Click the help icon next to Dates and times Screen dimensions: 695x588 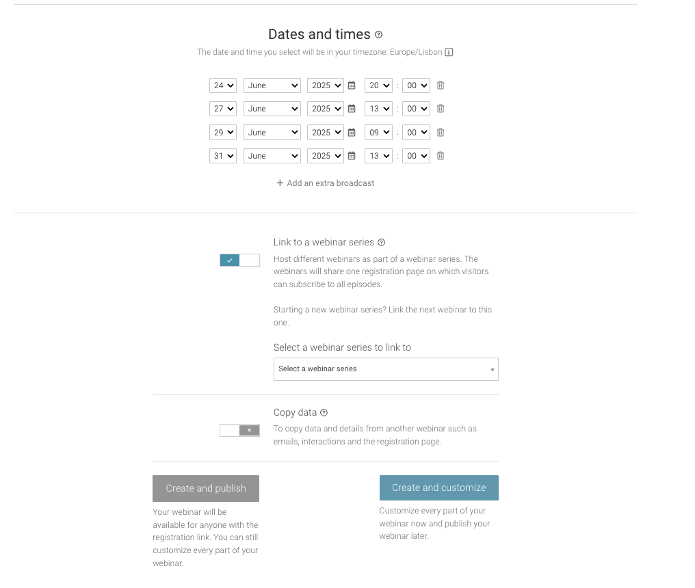[x=378, y=34]
